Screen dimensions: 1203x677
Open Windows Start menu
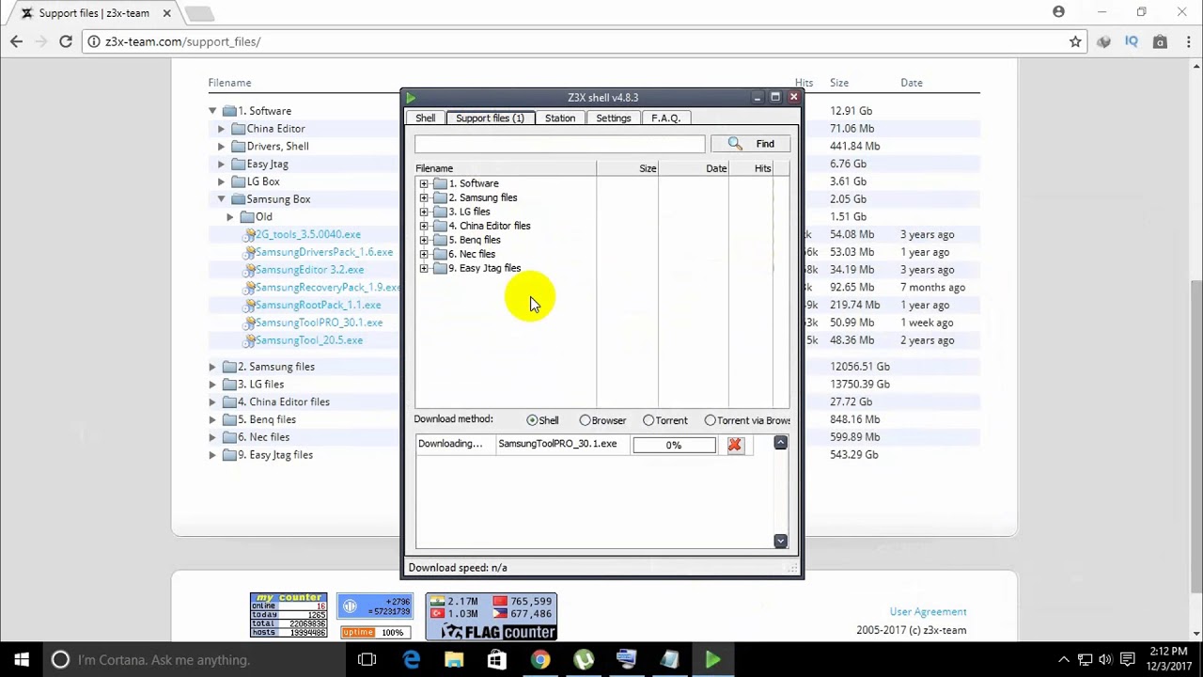22,660
